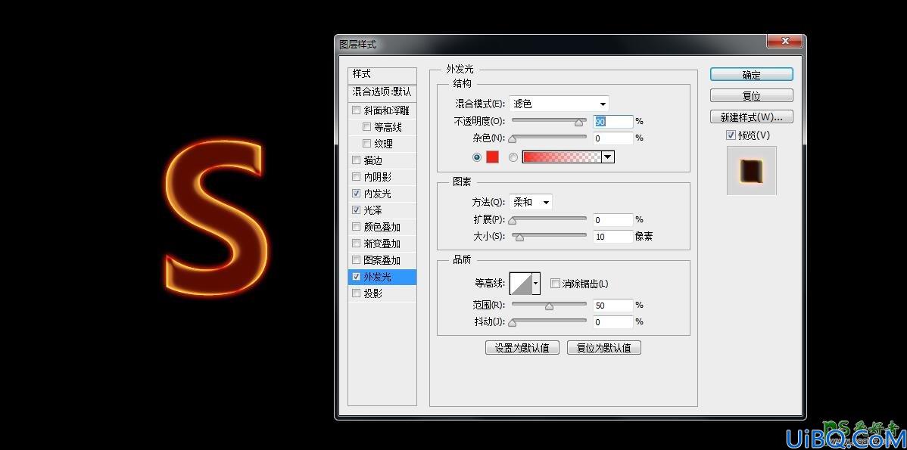907x450 pixels.
Task: Click the 范围 value field
Action: (x=613, y=305)
